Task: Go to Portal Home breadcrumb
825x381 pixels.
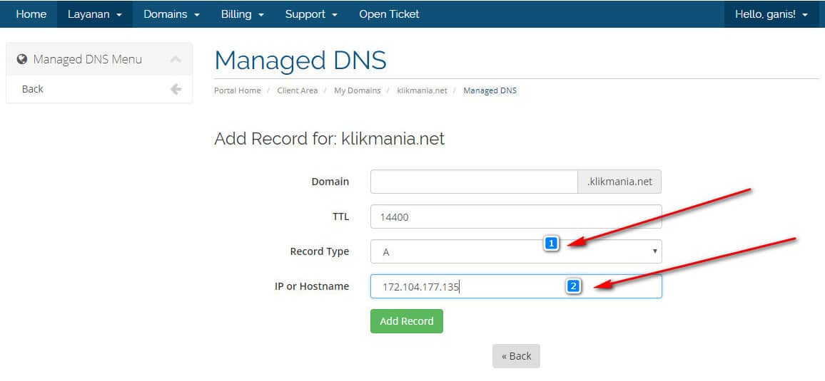Action: click(237, 90)
